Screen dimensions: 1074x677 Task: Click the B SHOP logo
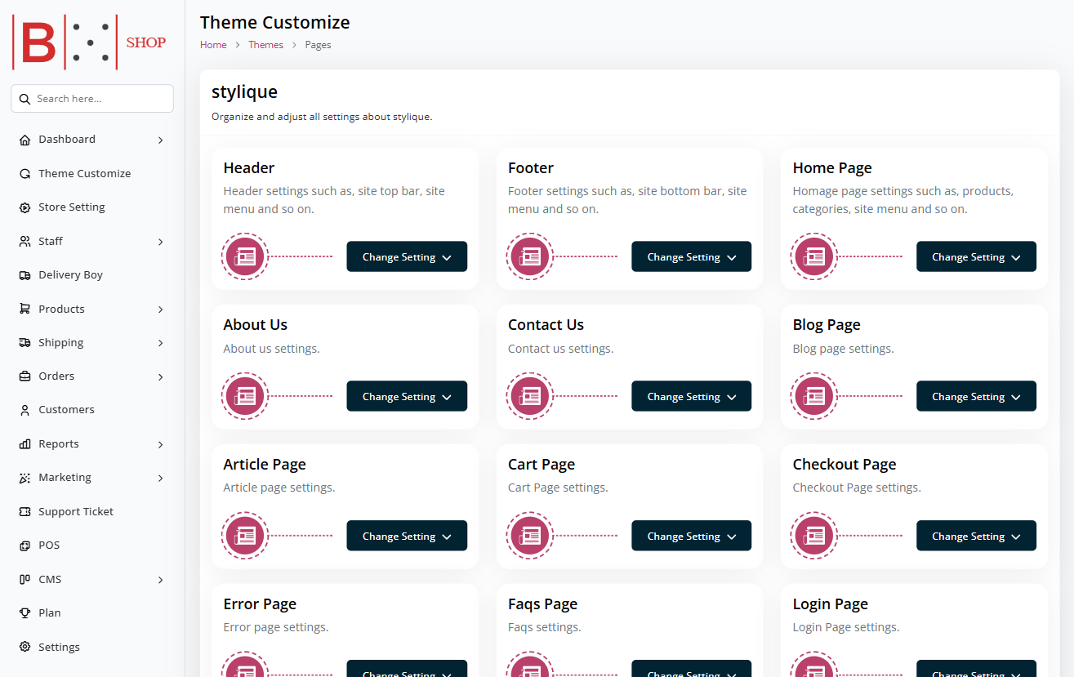point(90,41)
